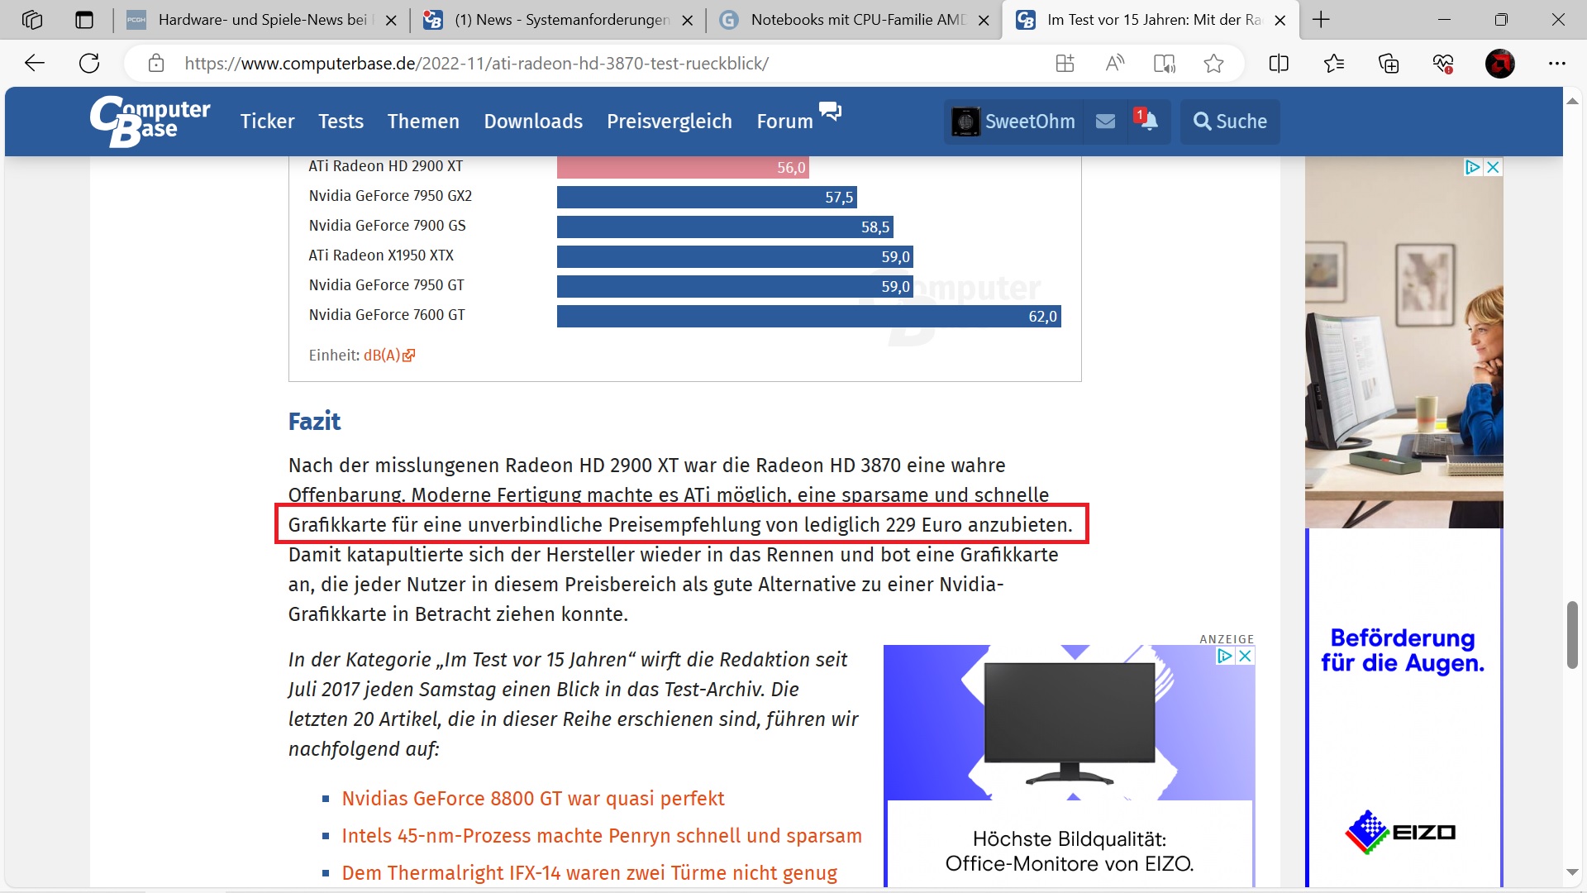The width and height of the screenshot is (1587, 893).
Task: Click the browser refresh icon
Action: (x=89, y=63)
